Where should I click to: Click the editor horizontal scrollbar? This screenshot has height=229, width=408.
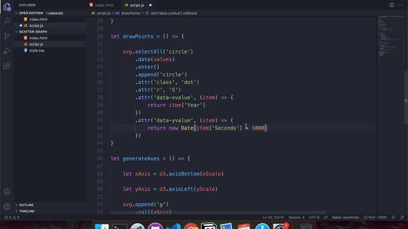pyautogui.click(x=218, y=212)
